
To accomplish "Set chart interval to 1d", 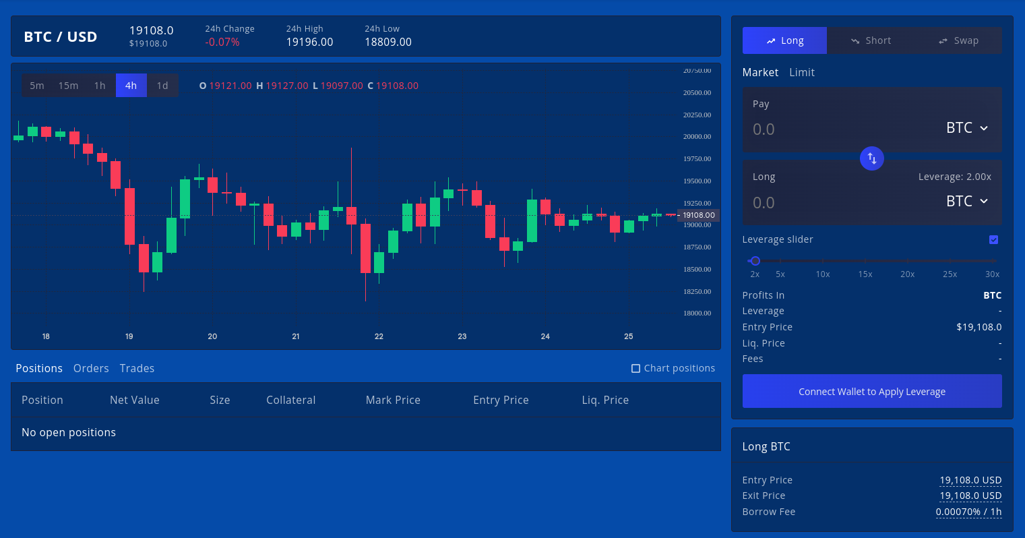I will coord(162,86).
